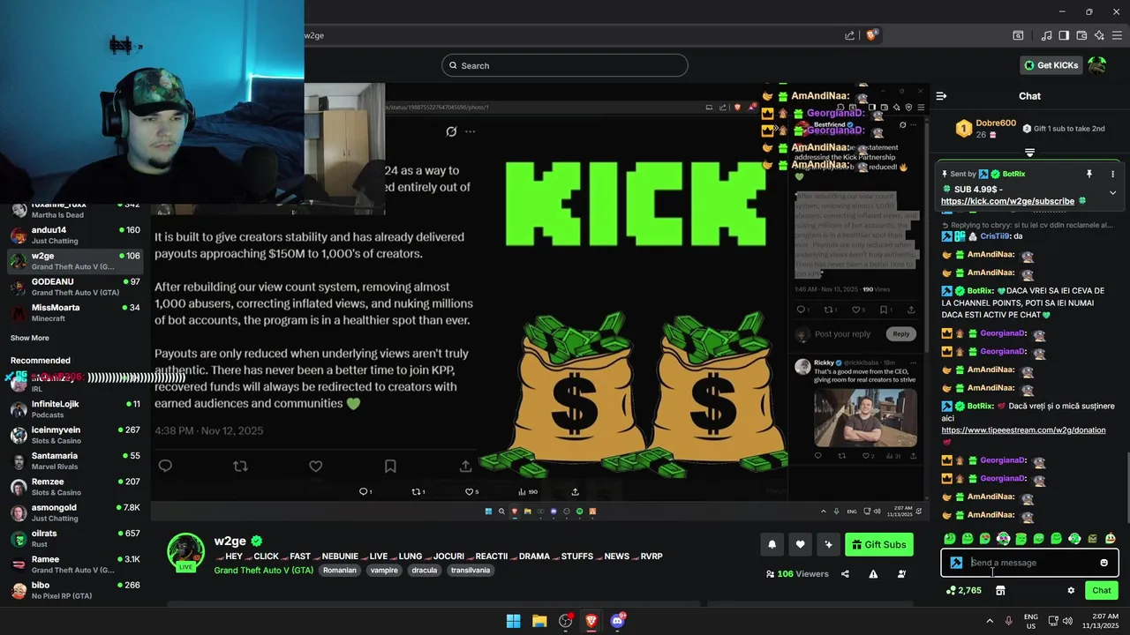The width and height of the screenshot is (1130, 635).
Task: Open oilrats Rust channel
Action: click(75, 538)
